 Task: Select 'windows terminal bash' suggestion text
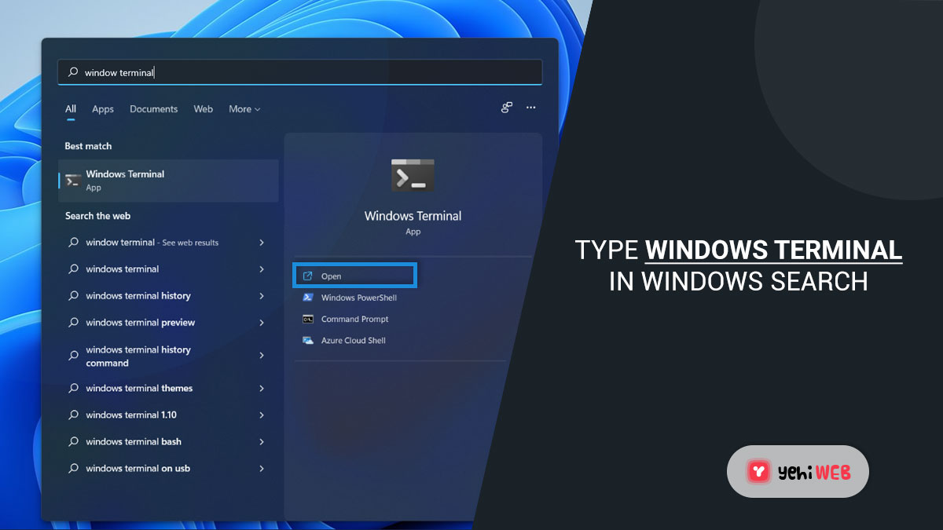pos(134,442)
